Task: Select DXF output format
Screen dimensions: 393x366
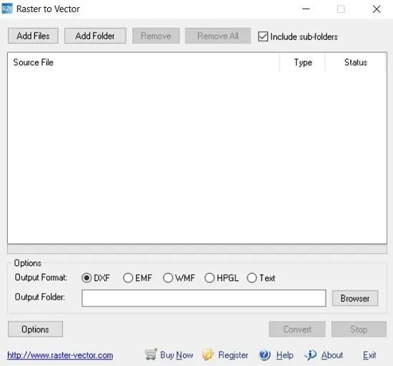Action: pyautogui.click(x=86, y=278)
